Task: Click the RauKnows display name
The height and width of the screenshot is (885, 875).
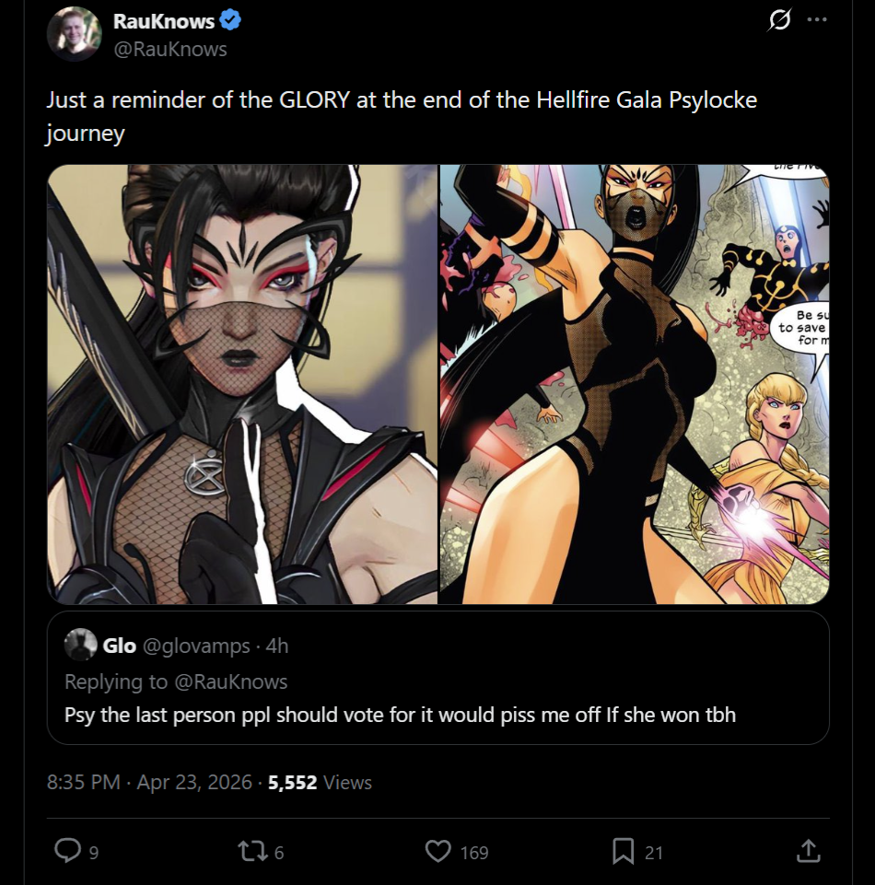Action: (164, 21)
